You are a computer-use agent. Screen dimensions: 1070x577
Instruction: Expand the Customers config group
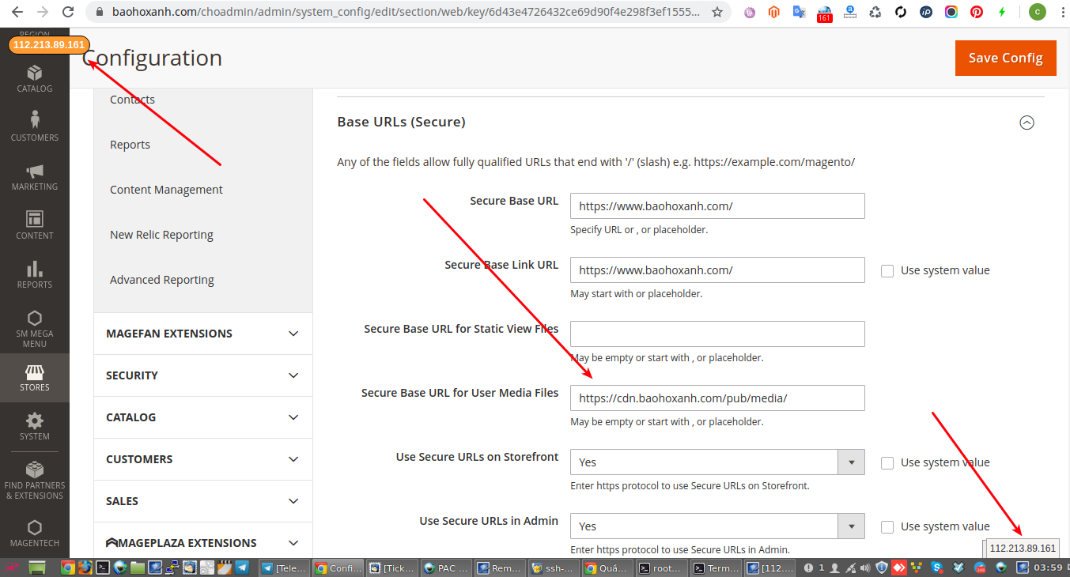pyautogui.click(x=203, y=459)
